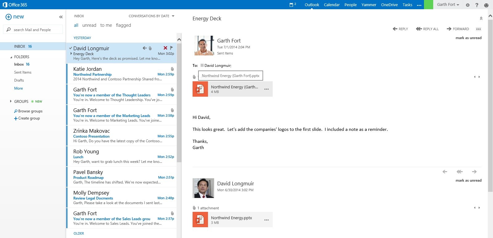Click Forward in reading pane toolbar
This screenshot has height=238, width=493.
(458, 29)
